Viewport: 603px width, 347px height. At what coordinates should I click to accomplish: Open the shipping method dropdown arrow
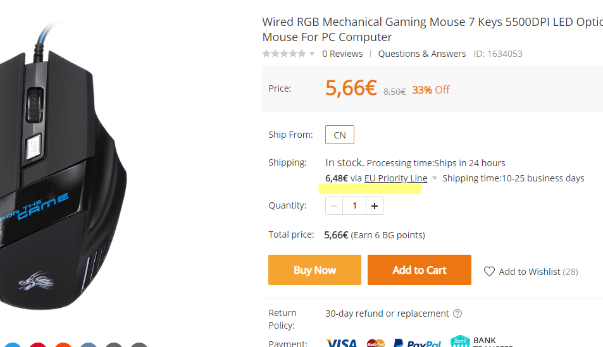click(x=435, y=179)
